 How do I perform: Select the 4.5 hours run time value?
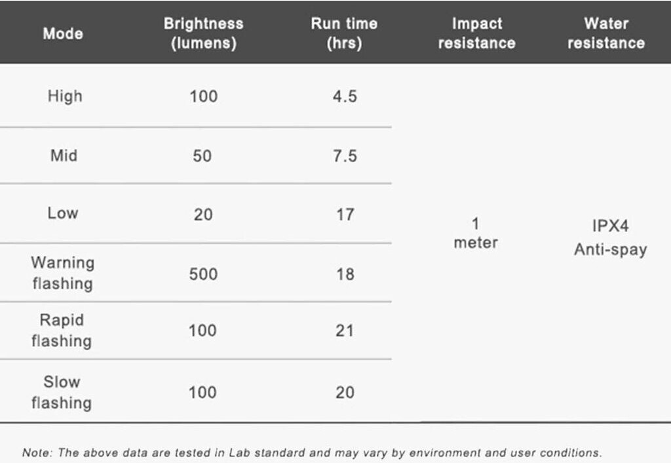click(345, 96)
